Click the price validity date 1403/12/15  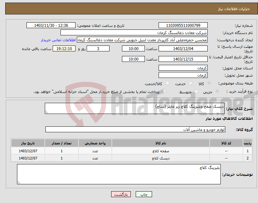[x=183, y=59]
